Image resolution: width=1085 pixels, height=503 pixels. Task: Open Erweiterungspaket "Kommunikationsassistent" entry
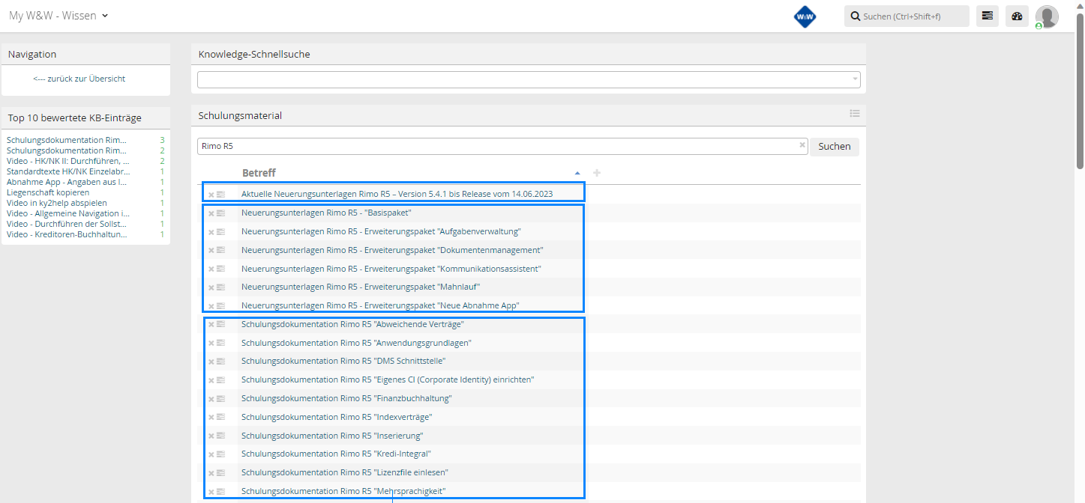click(x=391, y=269)
